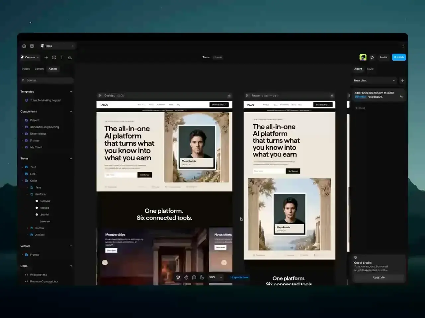425x318 pixels.
Task: Select the triangle vector tool
Action: coord(70,57)
